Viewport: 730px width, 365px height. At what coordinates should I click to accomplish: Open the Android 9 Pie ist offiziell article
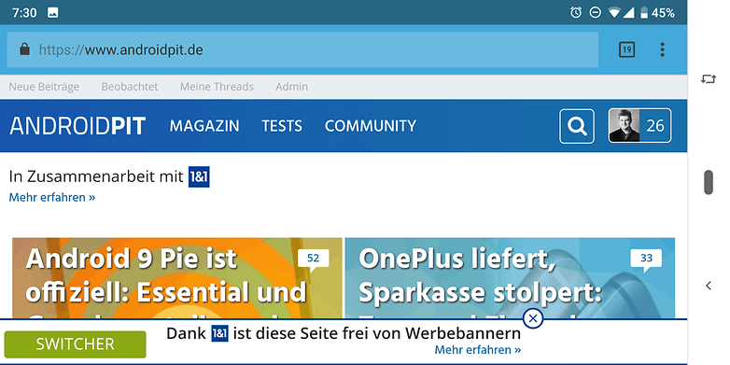pos(177,279)
